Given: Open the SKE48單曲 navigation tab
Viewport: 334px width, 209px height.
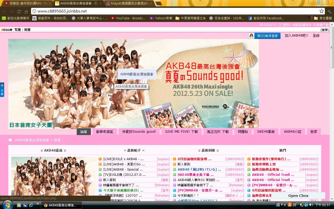Looking at the screenshot, I should 266,132.
